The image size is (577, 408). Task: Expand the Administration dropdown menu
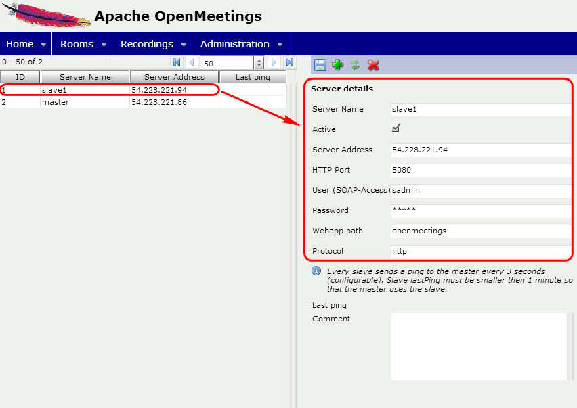coord(241,44)
